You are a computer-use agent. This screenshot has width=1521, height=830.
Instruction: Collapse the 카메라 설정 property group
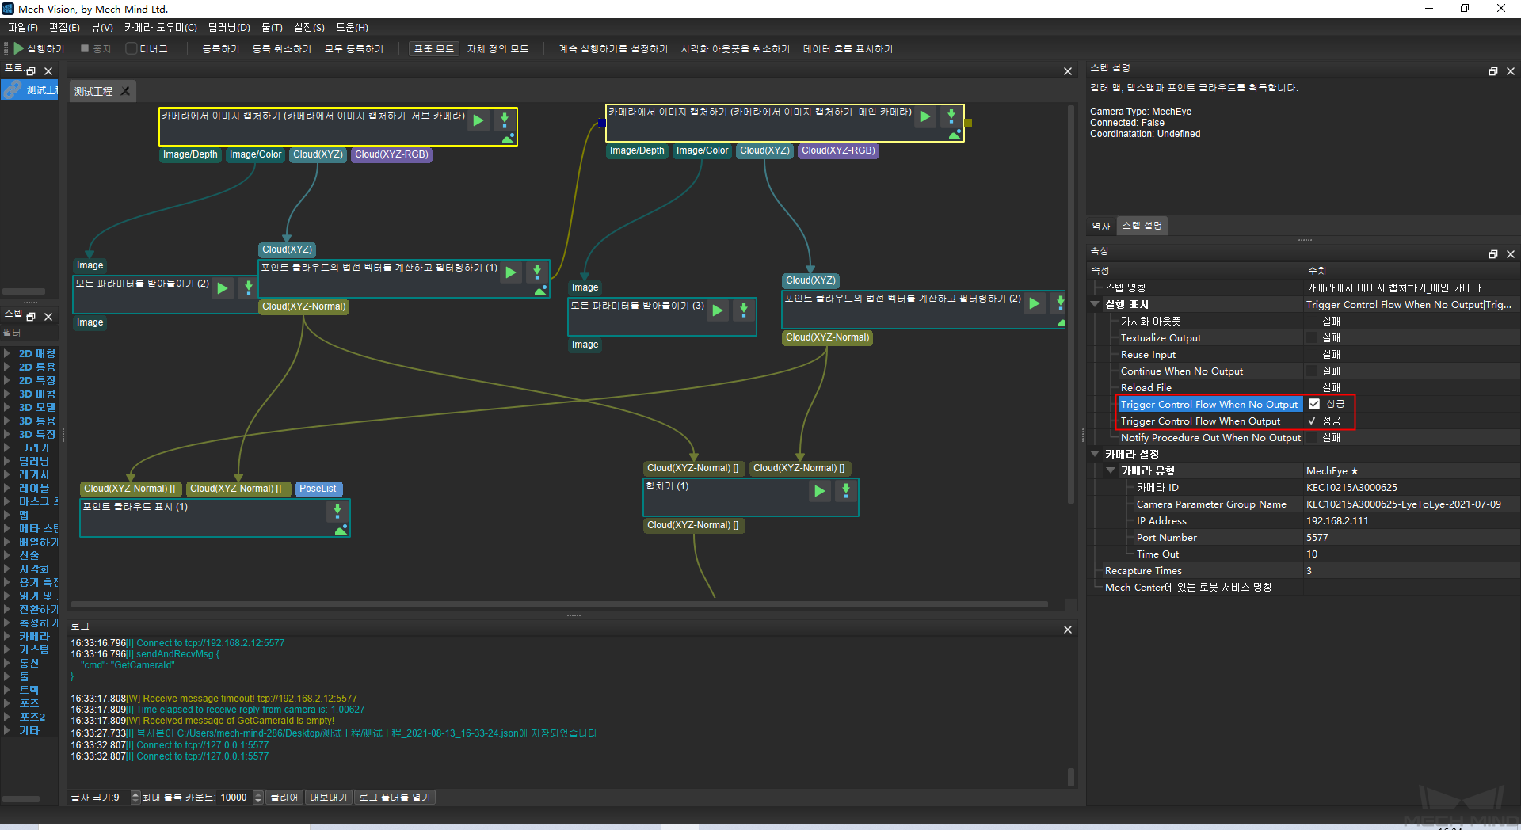(x=1095, y=454)
